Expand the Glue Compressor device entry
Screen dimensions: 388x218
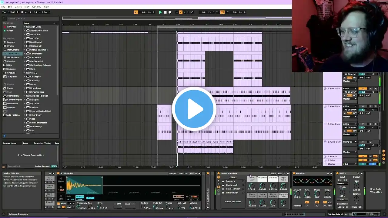25,123
